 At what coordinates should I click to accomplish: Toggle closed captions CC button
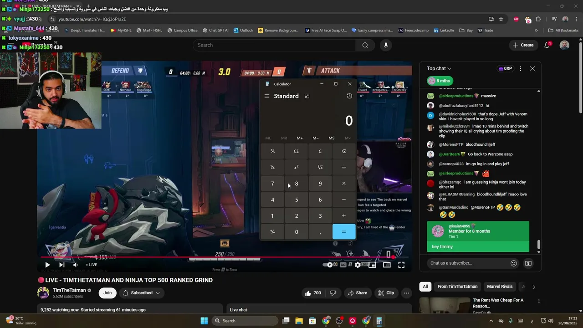(343, 265)
